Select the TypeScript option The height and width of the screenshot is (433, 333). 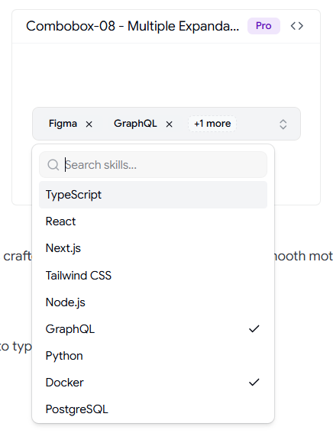pyautogui.click(x=153, y=195)
